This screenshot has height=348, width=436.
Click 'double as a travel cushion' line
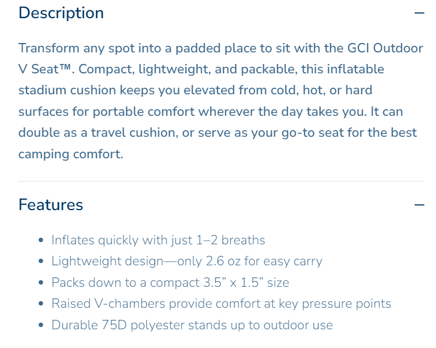pos(110,133)
